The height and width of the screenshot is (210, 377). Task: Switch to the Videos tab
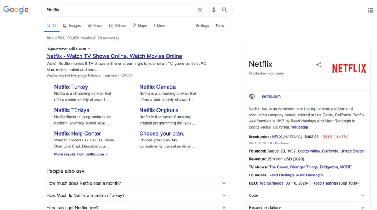[x=117, y=26]
